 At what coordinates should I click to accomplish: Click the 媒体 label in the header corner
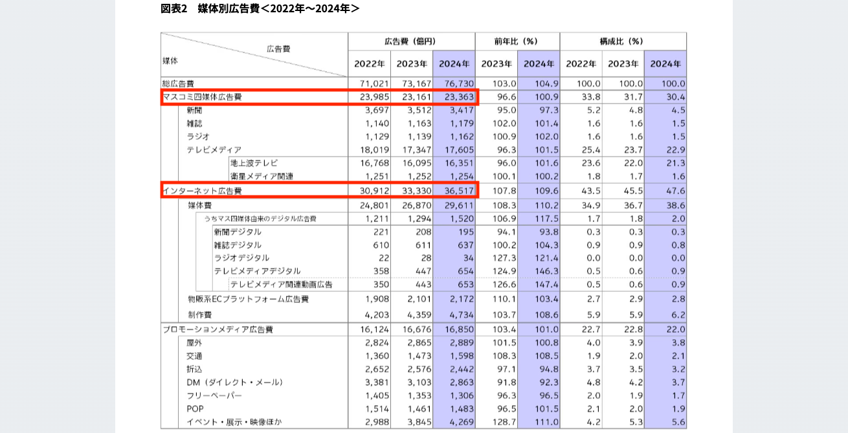click(x=170, y=60)
